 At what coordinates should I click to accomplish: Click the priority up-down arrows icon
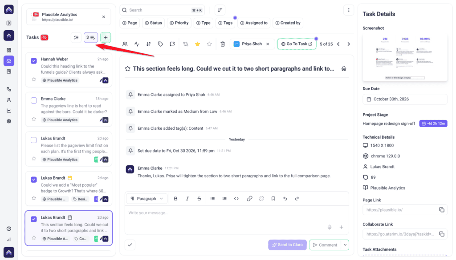(149, 44)
